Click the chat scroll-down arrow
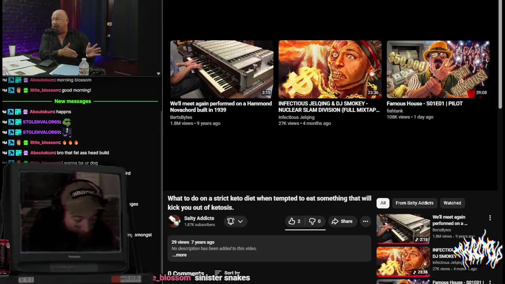Screen dimensions: 505x284 (158, 74)
